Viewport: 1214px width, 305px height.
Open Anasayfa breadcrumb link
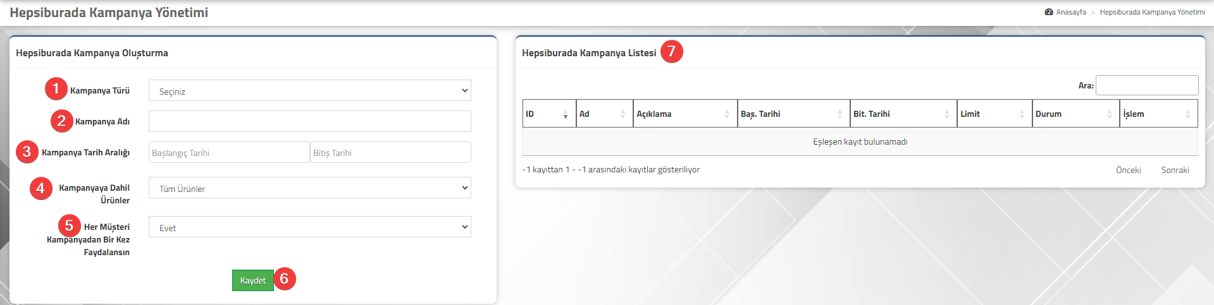tap(1071, 12)
